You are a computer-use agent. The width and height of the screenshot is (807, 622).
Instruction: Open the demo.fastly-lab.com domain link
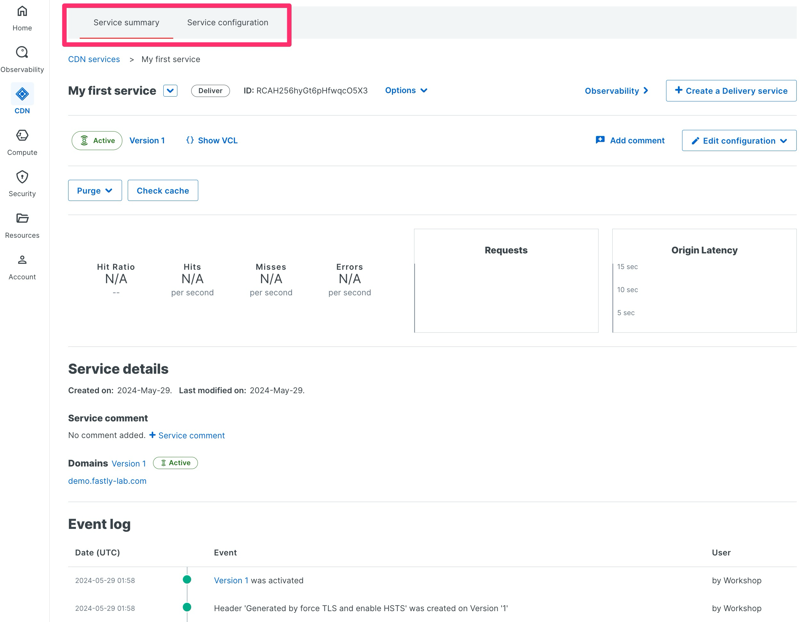click(x=107, y=481)
